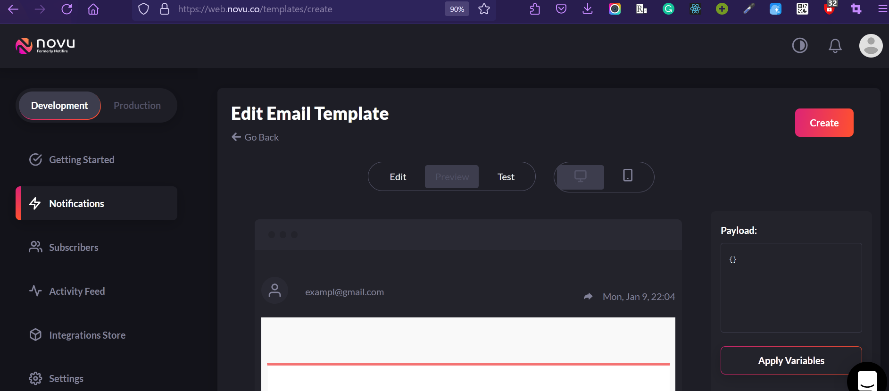Click the purple crop extension icon

coord(856,9)
